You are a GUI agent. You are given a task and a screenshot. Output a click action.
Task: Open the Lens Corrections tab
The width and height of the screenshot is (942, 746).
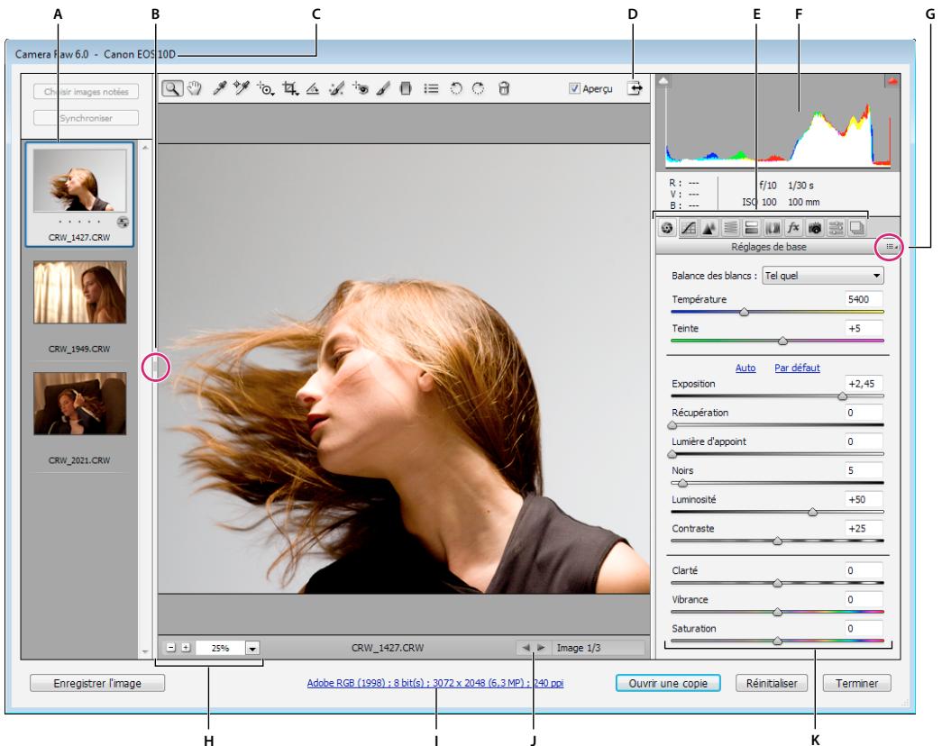[773, 228]
